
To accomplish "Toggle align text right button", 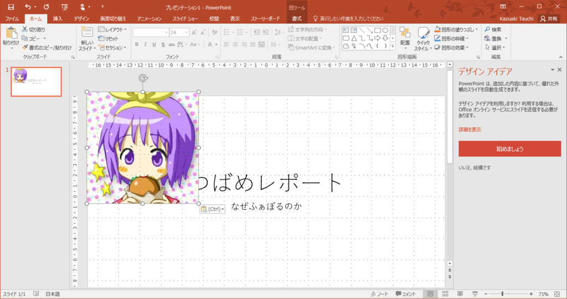I will coord(244,44).
